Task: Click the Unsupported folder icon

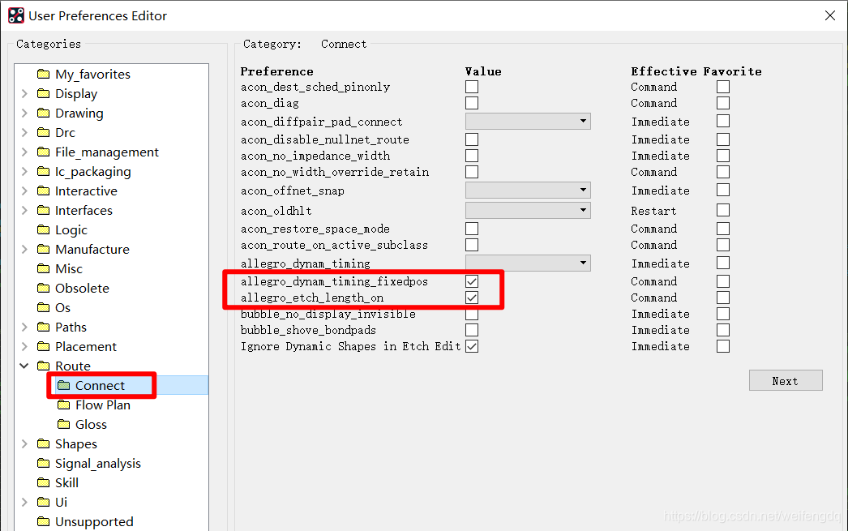Action: 43,522
